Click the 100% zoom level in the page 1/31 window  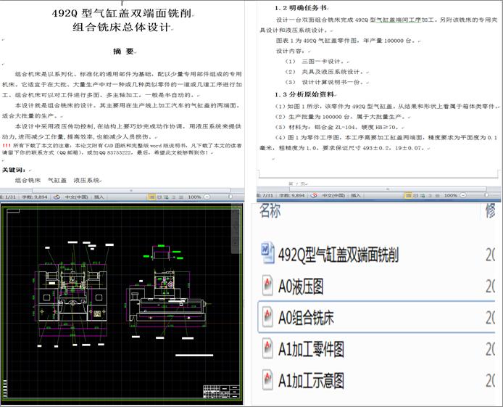(x=194, y=197)
